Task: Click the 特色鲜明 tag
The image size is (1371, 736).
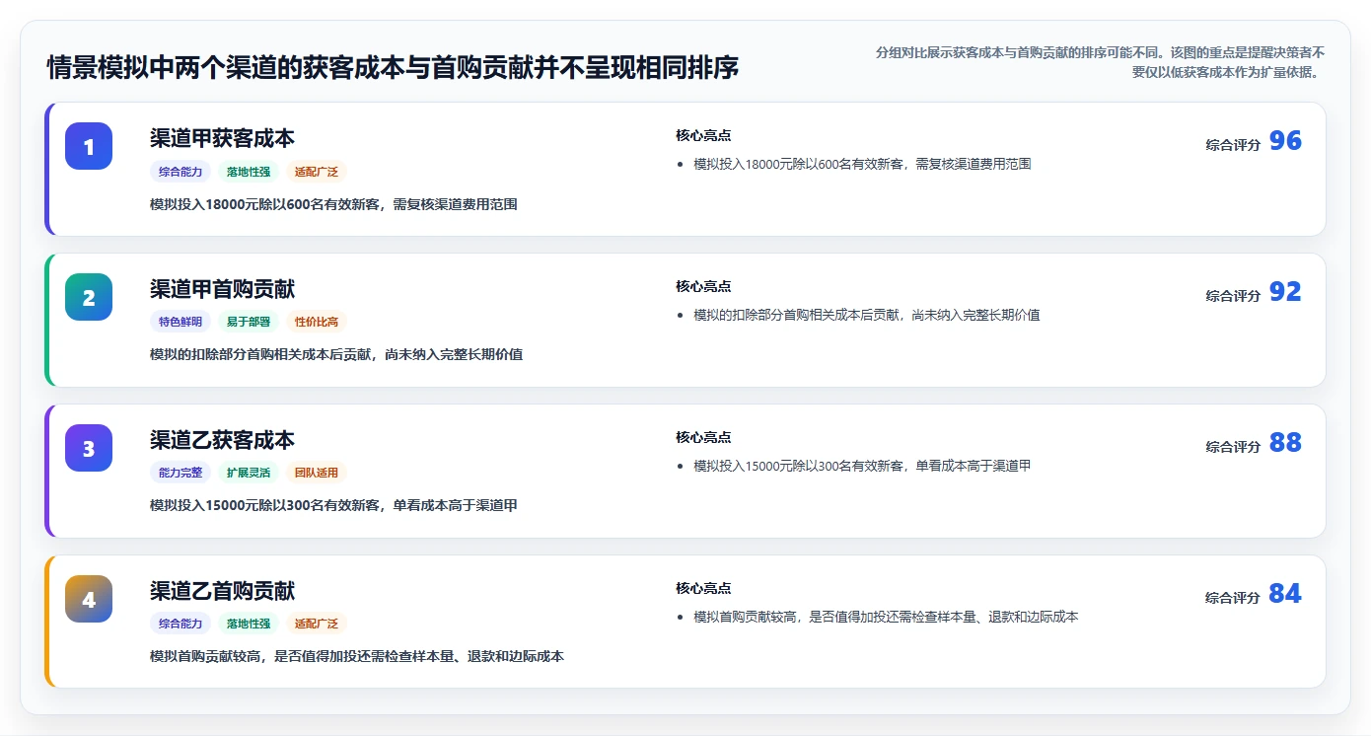Action: pyautogui.click(x=180, y=322)
